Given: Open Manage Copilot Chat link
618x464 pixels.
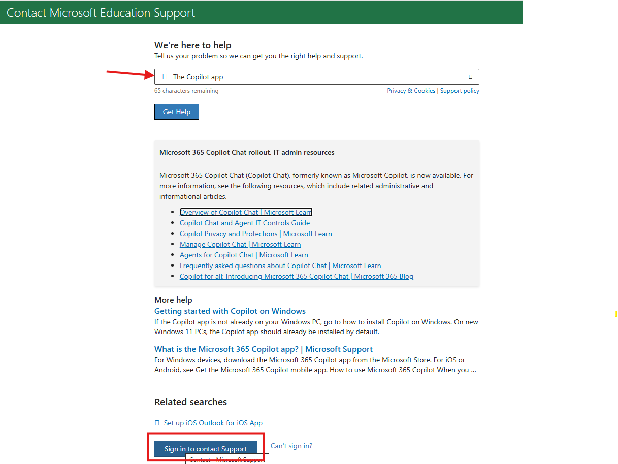Looking at the screenshot, I should (x=240, y=244).
